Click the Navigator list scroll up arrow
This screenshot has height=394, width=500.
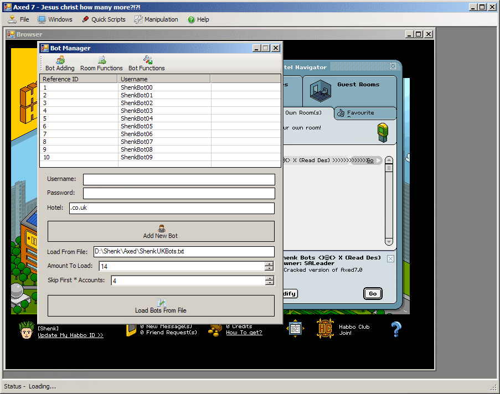389,160
